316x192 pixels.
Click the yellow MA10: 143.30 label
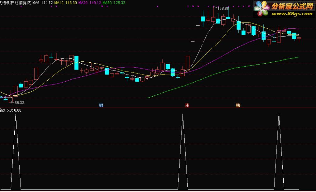[x=65, y=2]
